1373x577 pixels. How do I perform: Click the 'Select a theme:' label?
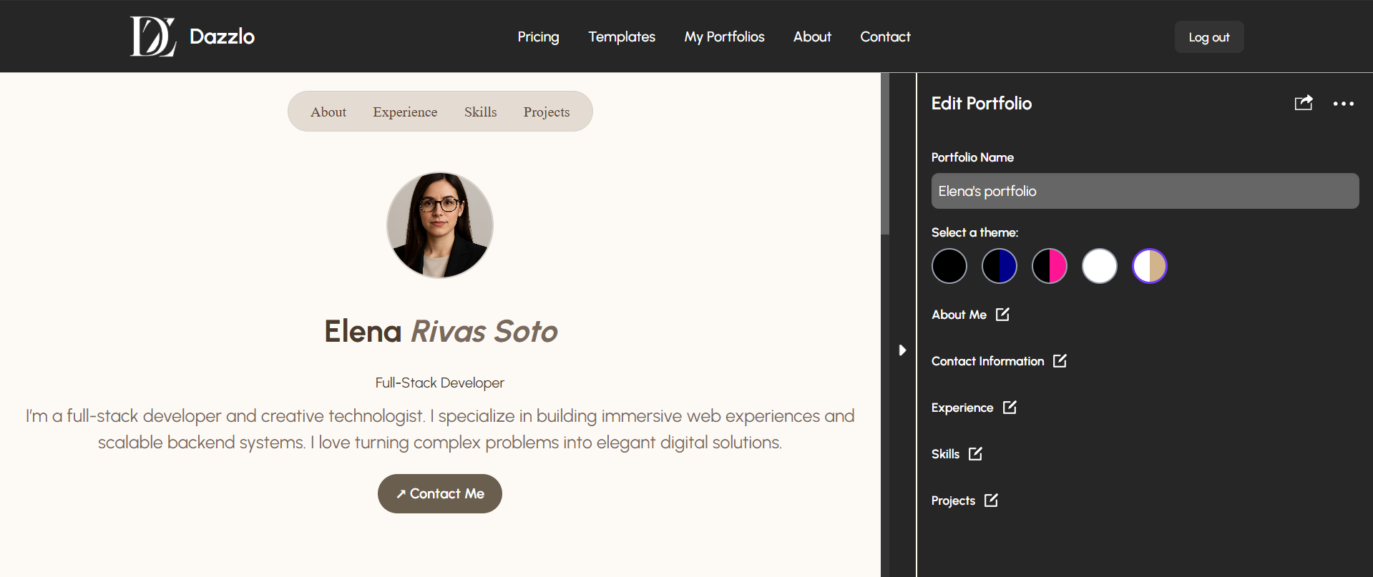click(x=974, y=232)
